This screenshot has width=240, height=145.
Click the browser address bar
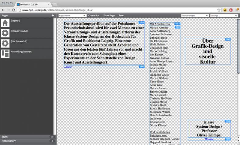(x=116, y=10)
